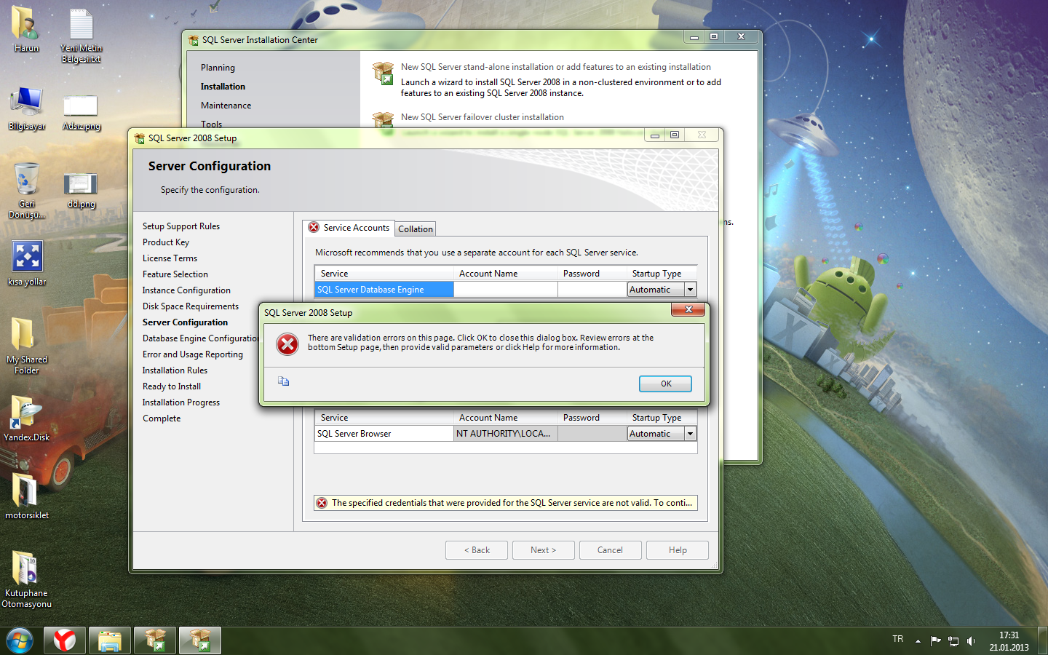The image size is (1048, 655).
Task: Select Setup Support Rules step
Action: click(181, 226)
